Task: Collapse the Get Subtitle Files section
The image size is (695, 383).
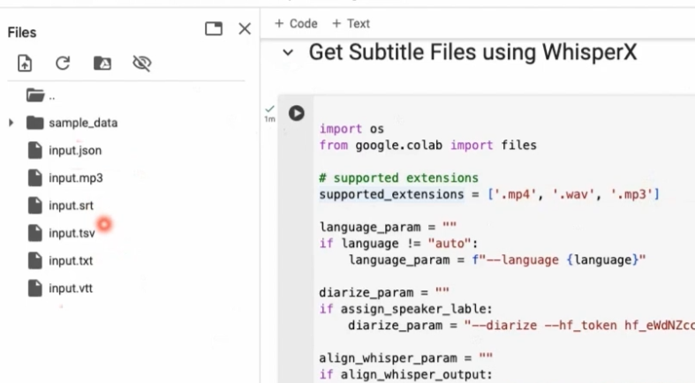Action: click(287, 53)
